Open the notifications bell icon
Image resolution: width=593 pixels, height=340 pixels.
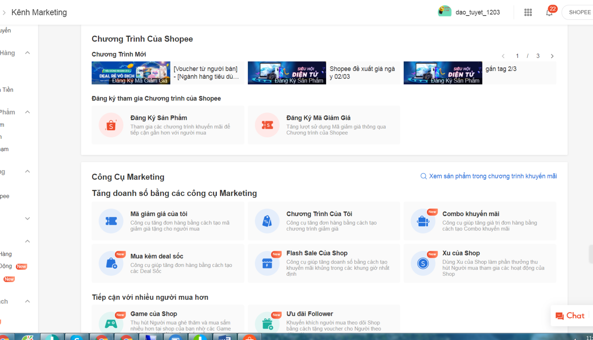(x=549, y=13)
